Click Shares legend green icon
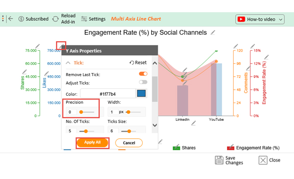 [x=176, y=148]
